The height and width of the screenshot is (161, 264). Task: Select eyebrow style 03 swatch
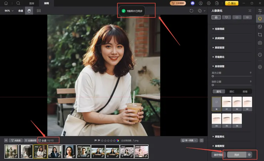(x=247, y=103)
